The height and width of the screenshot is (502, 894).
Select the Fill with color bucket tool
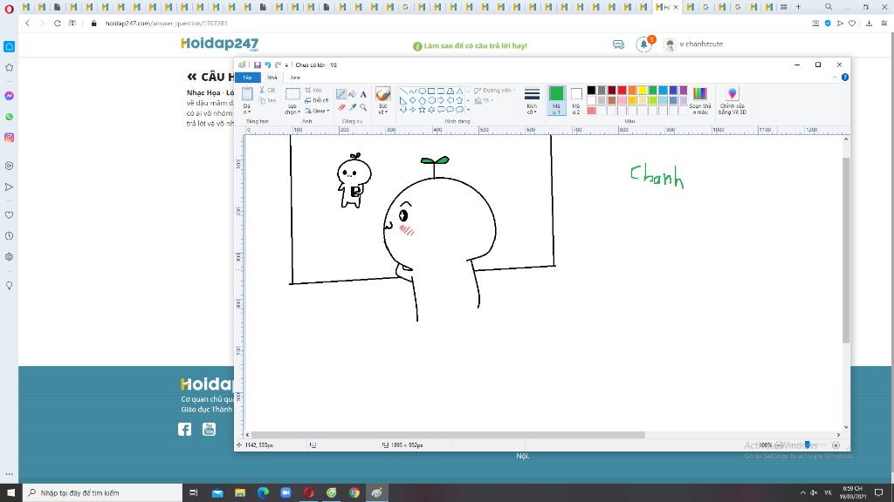[x=353, y=94]
